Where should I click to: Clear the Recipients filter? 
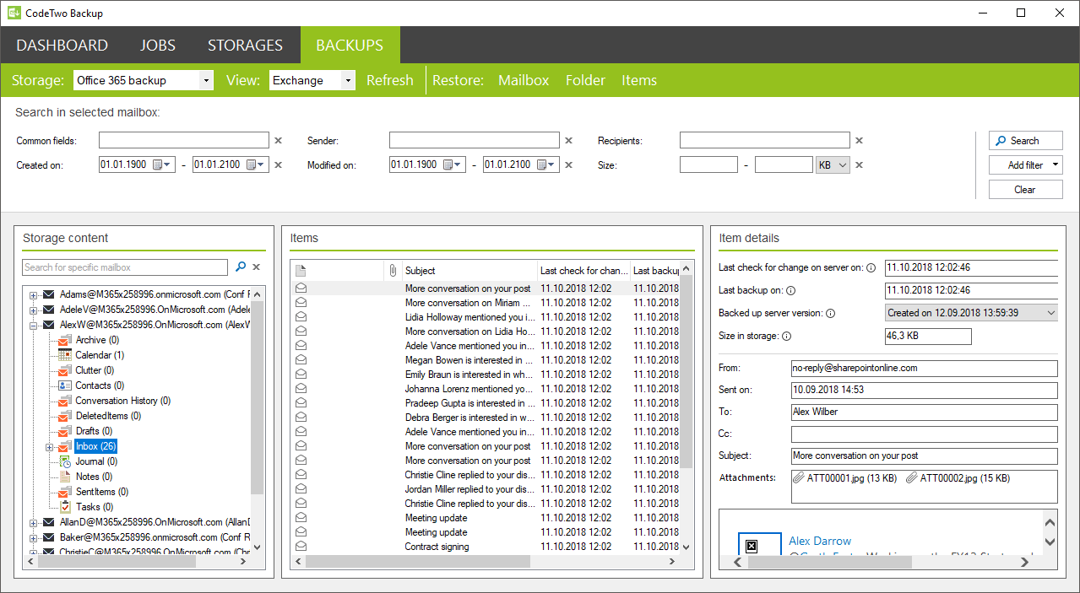pos(859,141)
